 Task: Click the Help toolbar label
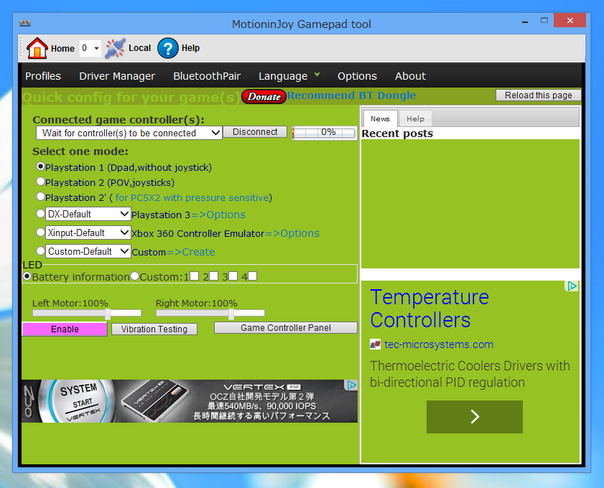[x=190, y=48]
